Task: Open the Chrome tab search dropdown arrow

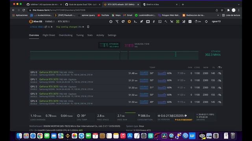Action: 239,4
